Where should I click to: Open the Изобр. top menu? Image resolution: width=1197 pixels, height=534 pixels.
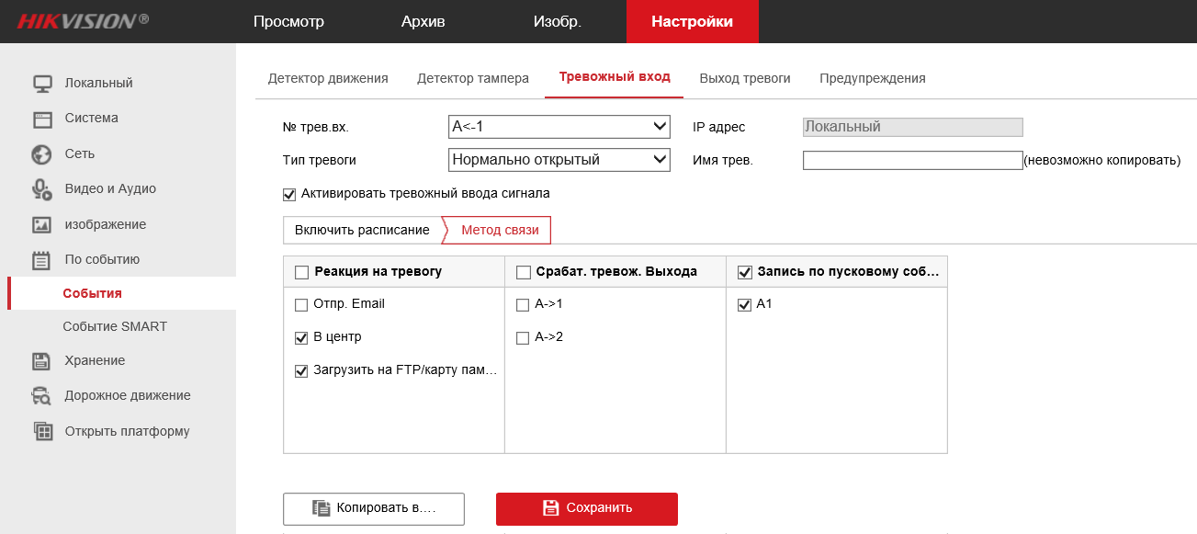pyautogui.click(x=557, y=21)
